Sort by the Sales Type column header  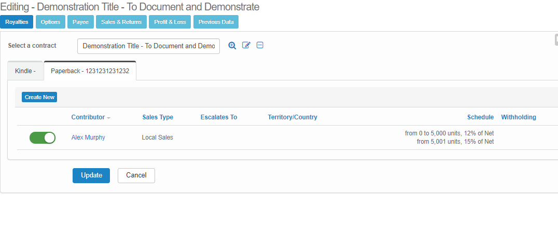tap(158, 117)
